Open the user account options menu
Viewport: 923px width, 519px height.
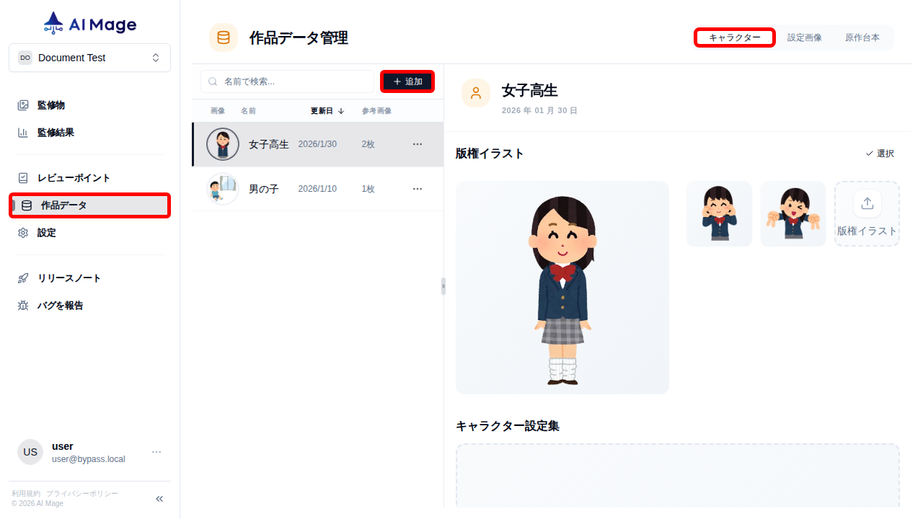point(156,451)
